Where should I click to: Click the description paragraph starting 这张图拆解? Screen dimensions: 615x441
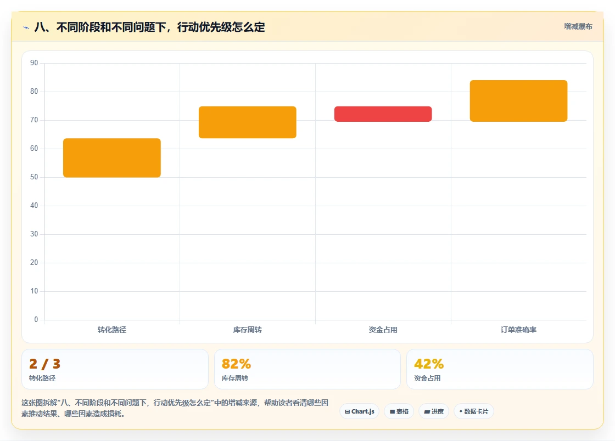click(175, 408)
